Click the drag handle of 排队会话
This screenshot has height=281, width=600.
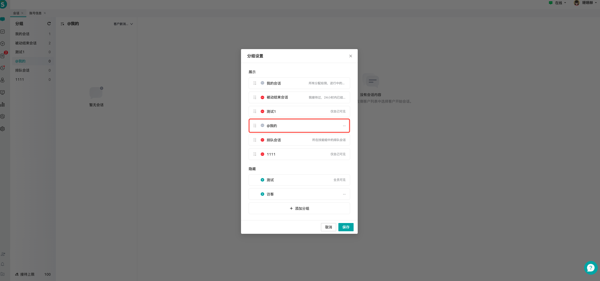pyautogui.click(x=255, y=140)
